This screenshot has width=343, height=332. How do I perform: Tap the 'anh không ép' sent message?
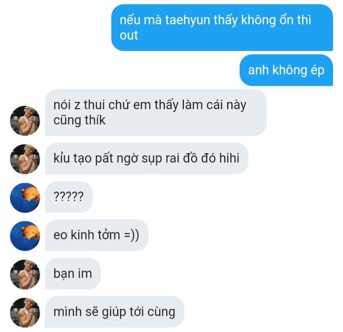[286, 70]
